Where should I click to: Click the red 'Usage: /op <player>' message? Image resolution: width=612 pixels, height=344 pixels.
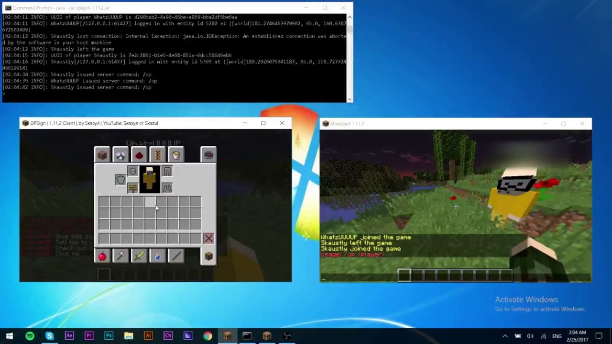352,254
